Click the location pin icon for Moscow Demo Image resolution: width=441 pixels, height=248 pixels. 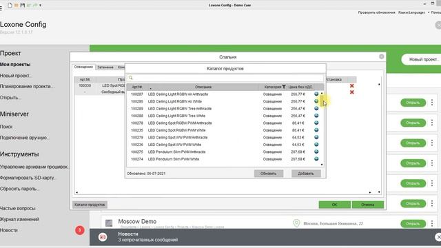click(x=296, y=223)
